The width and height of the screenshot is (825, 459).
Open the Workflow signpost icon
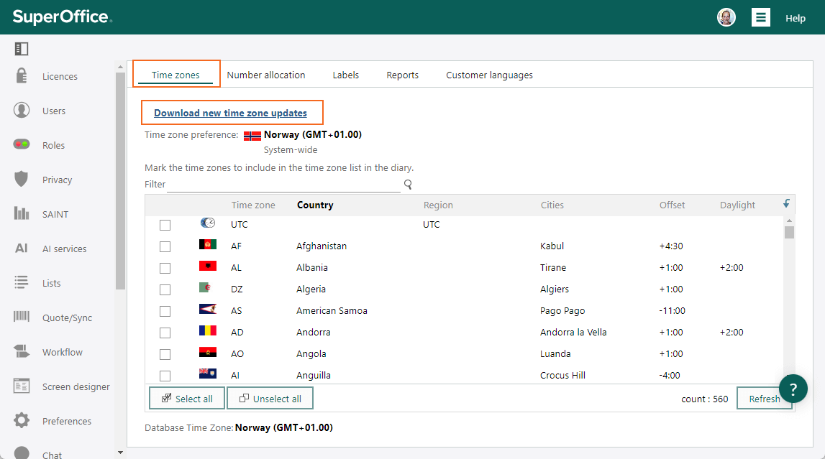click(x=22, y=351)
